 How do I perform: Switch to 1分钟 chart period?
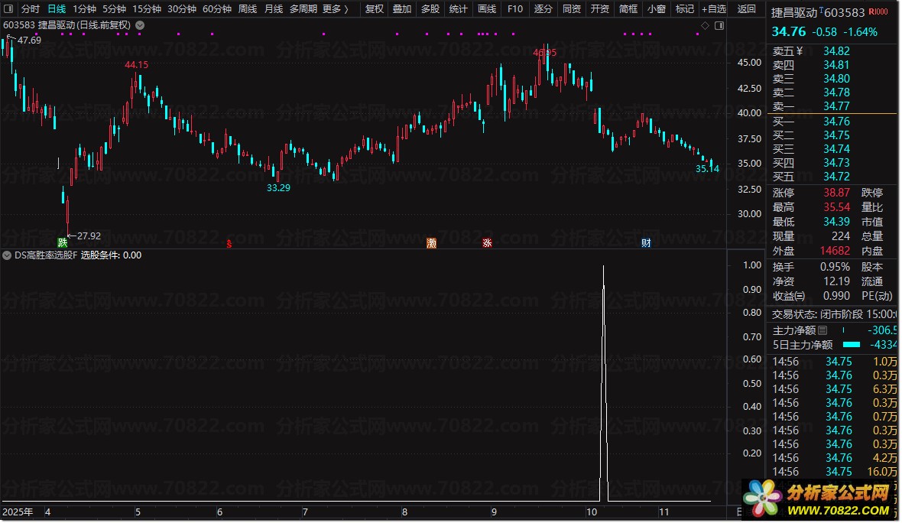(x=84, y=8)
